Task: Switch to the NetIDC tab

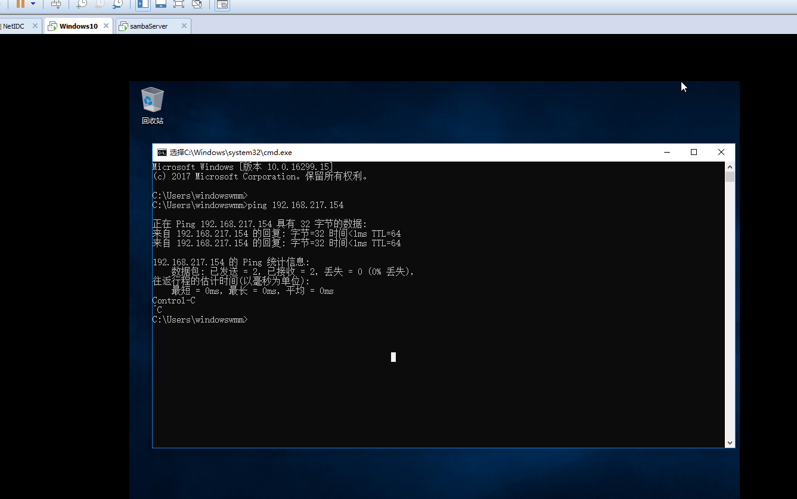Action: click(13, 26)
